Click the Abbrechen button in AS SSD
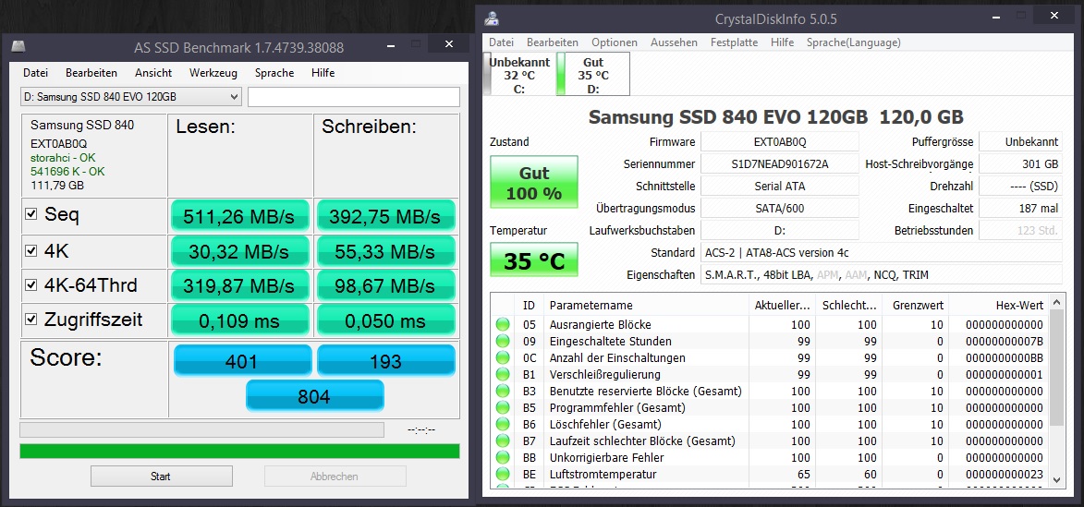 [x=335, y=477]
